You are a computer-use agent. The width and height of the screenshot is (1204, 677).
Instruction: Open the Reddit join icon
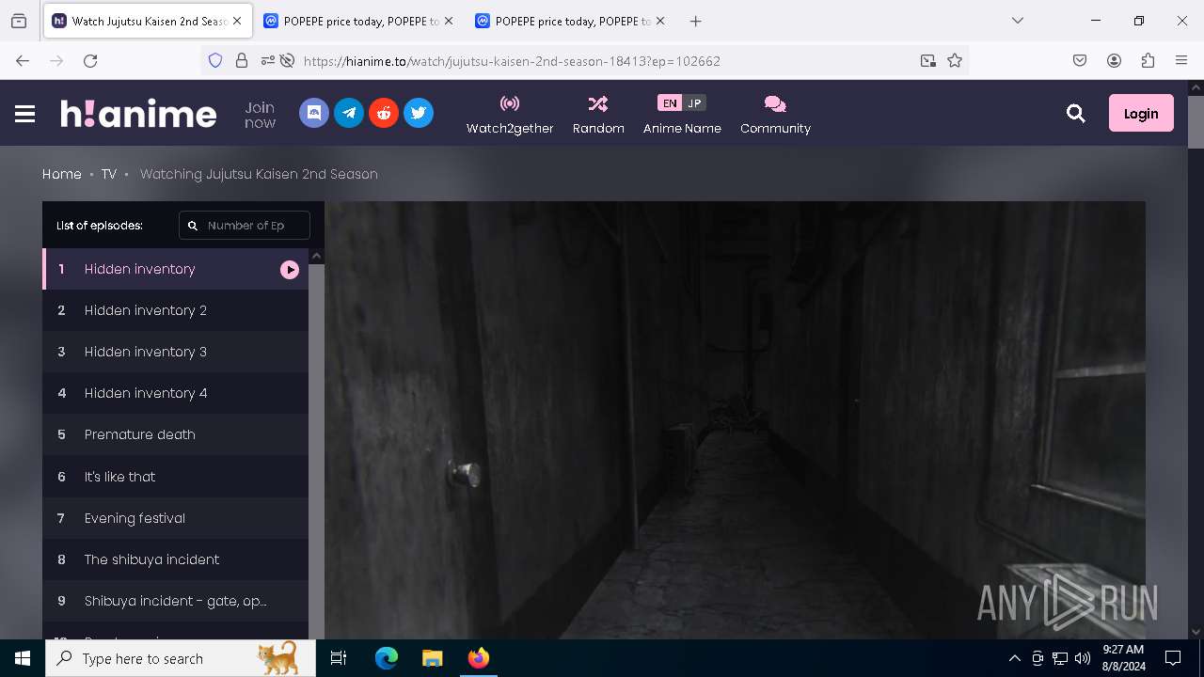[384, 113]
